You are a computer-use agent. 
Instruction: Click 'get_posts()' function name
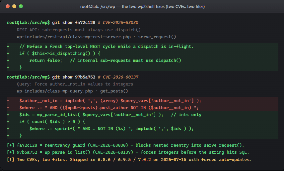[114, 91]
